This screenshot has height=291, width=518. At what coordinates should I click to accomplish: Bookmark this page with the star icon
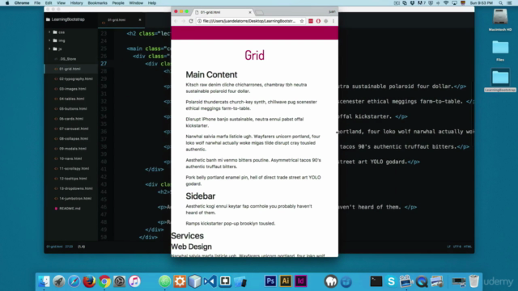click(302, 21)
